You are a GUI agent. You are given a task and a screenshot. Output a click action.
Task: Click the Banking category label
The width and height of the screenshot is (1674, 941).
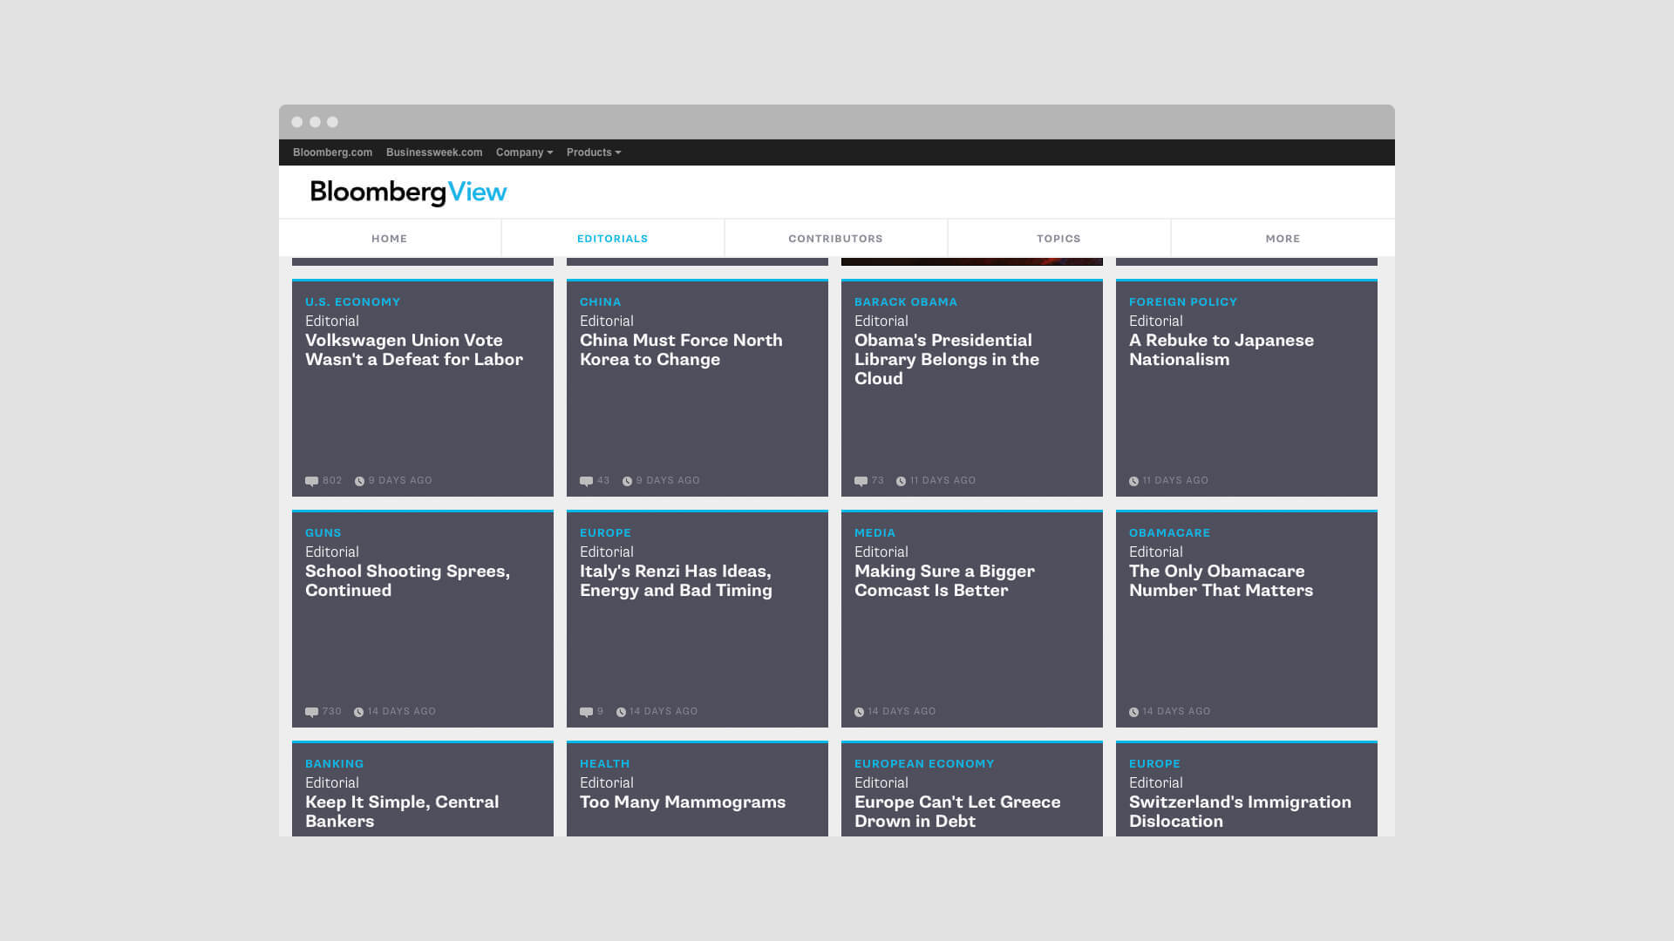[334, 764]
